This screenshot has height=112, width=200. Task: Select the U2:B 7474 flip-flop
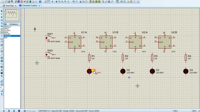pos(165,42)
